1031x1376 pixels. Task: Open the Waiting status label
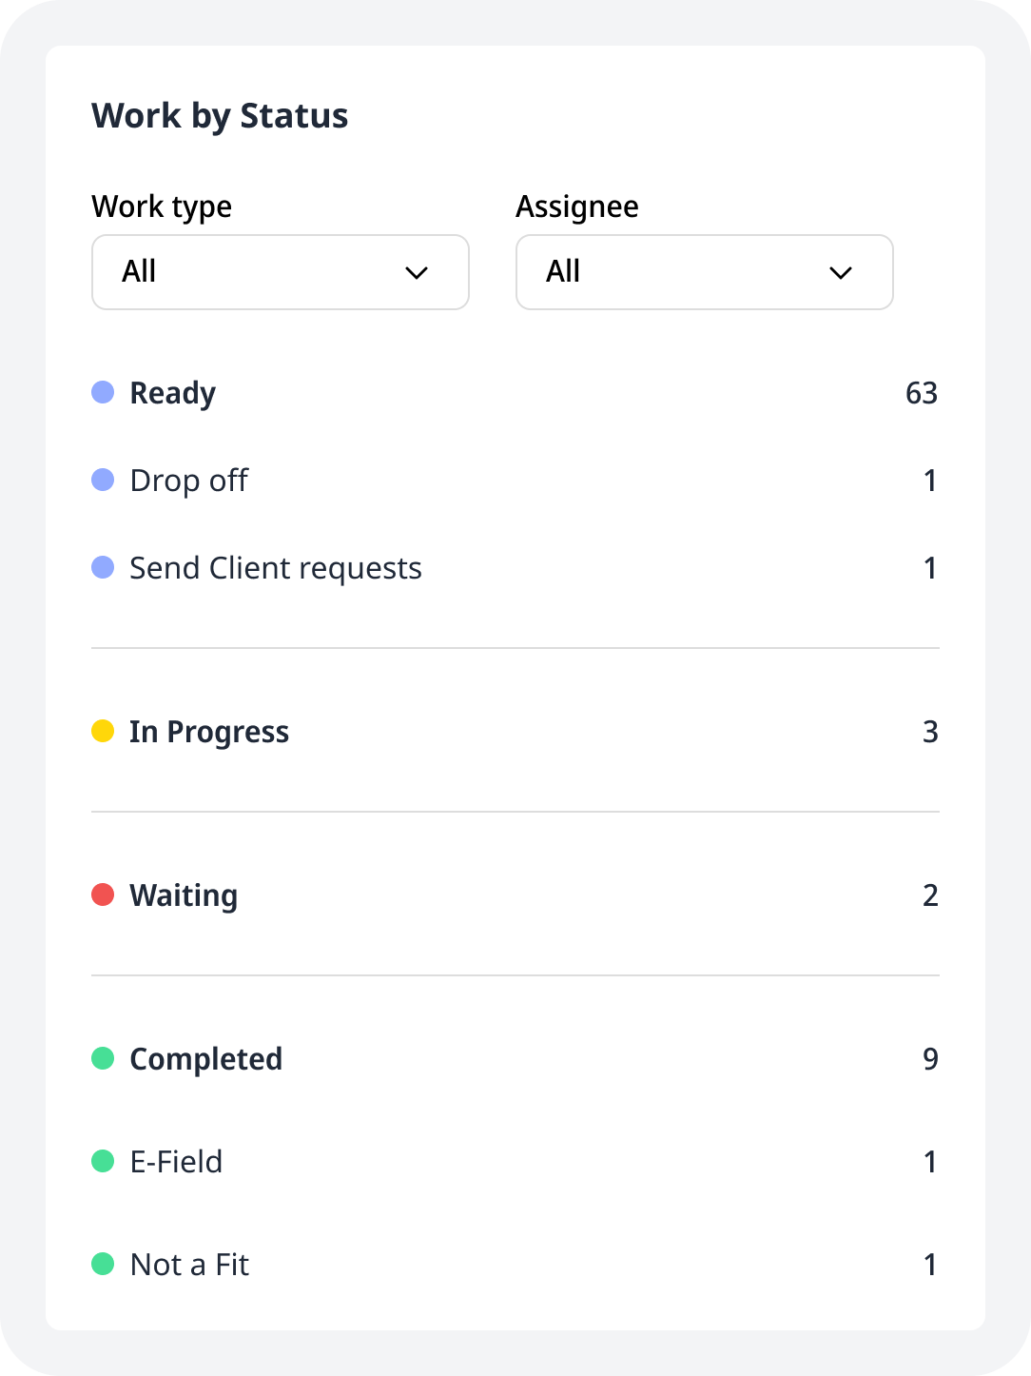pyautogui.click(x=184, y=896)
